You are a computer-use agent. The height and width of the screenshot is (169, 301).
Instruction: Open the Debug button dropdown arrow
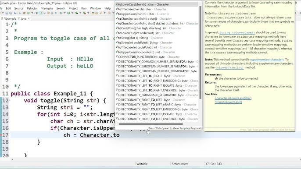(x=64, y=13)
